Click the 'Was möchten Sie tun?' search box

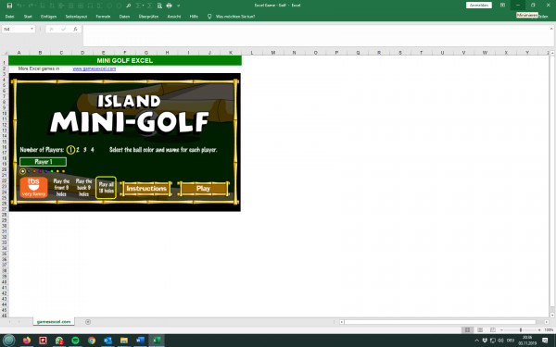[235, 17]
